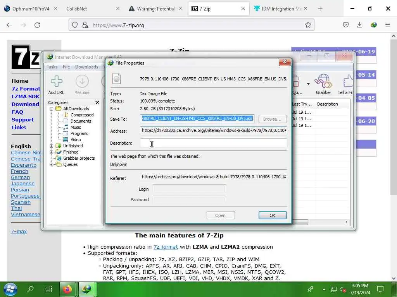Select the Video category

click(x=76, y=140)
